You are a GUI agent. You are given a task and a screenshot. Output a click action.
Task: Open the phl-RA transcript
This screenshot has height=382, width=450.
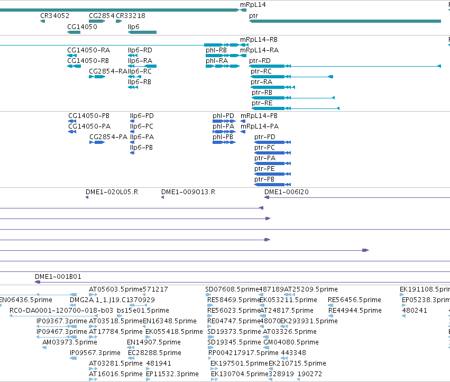pos(223,66)
